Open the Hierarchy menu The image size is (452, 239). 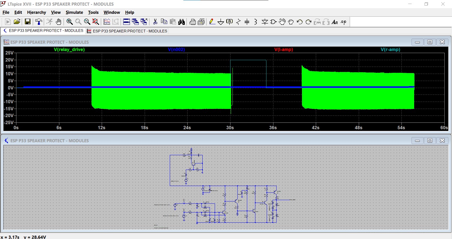[36, 12]
